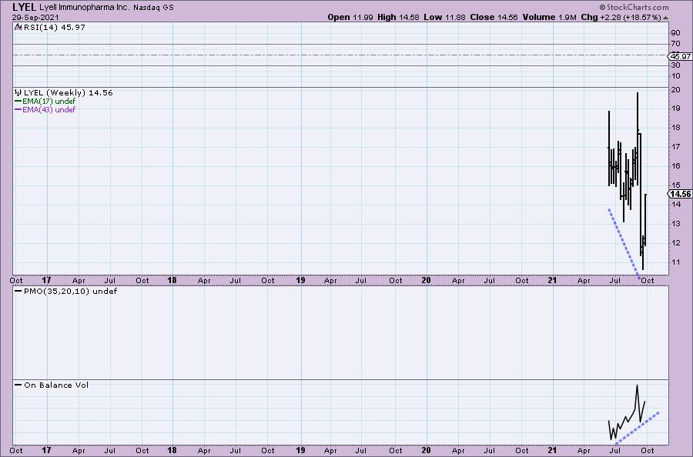Click the 14.56 price tag on right axis

coord(680,195)
